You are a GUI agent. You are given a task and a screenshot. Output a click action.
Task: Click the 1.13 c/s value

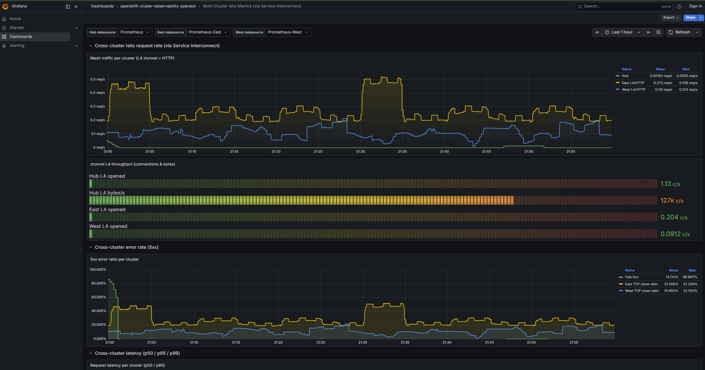670,184
